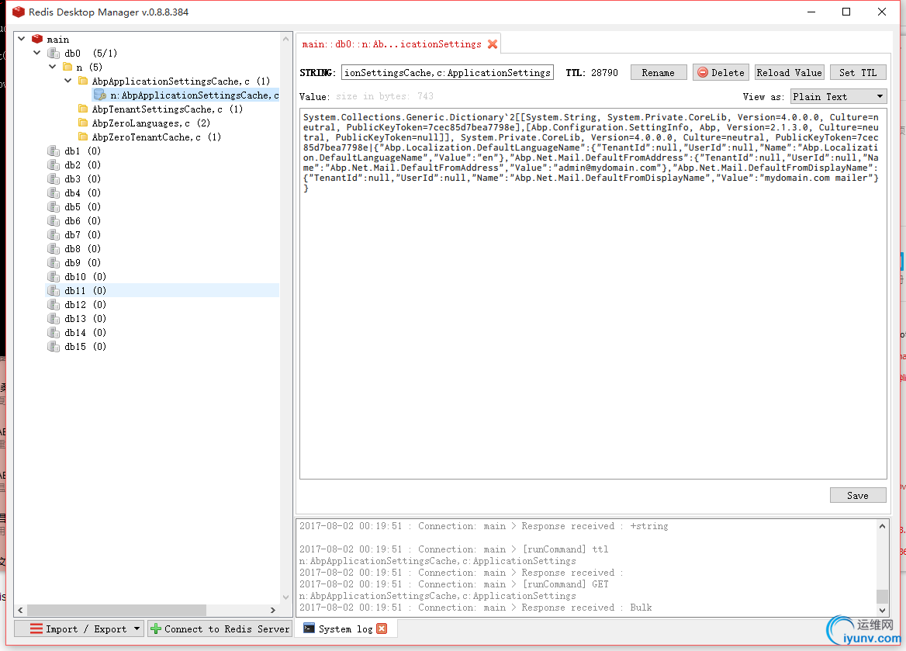Select the AbpTenantSettingsCache, c (1) row
This screenshot has height=651, width=906.
pos(168,109)
